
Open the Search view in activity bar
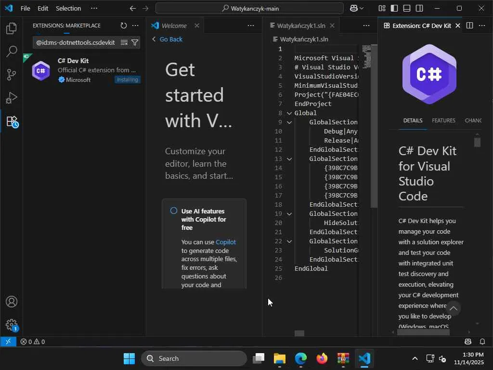coord(12,51)
